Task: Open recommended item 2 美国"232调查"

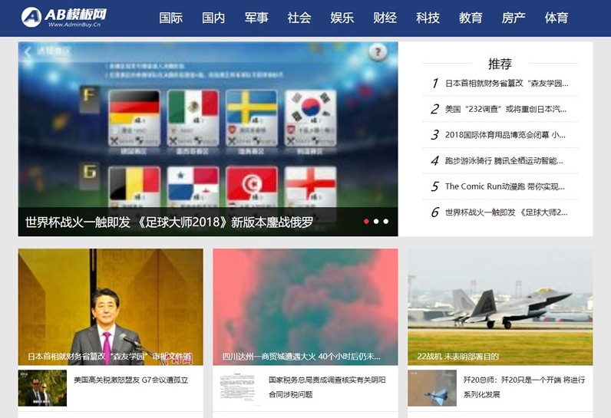Action: coord(506,109)
